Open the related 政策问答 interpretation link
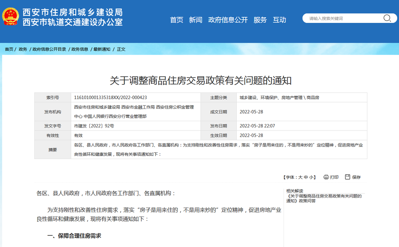Image resolution: width=399 pixels, height=247 pixels. tap(324, 199)
